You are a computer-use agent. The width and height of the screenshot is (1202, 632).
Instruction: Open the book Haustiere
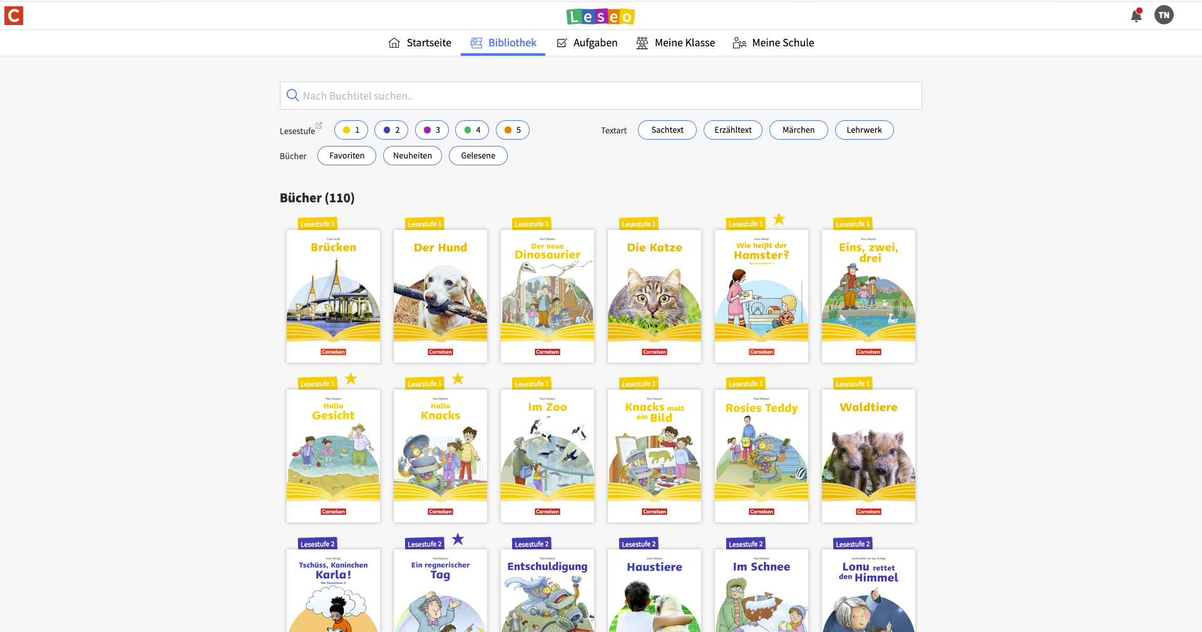[654, 591]
